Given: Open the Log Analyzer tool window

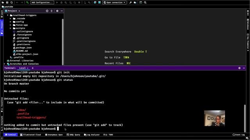Looking at the screenshot, I should [x=92, y=135].
